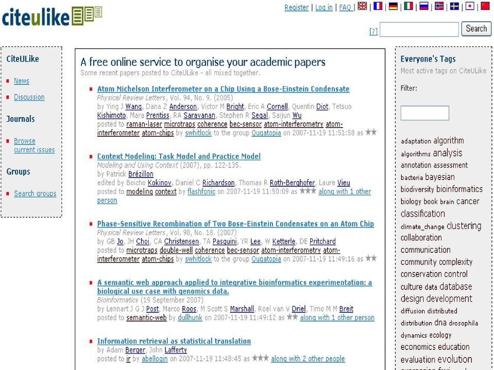Open News in the CiteULike sidebar
This screenshot has width=494, height=370.
22,81
